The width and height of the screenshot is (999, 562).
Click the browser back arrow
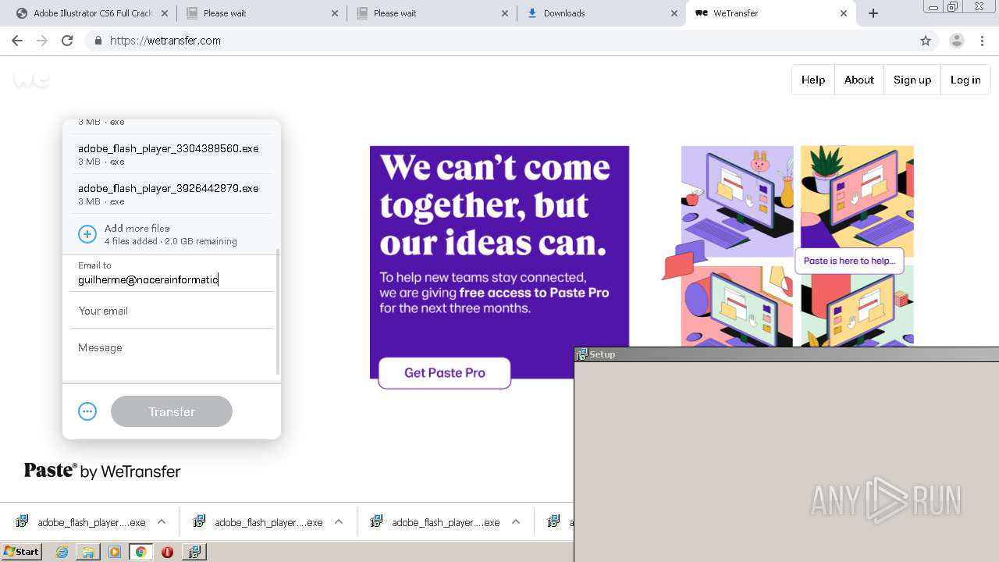(x=17, y=41)
